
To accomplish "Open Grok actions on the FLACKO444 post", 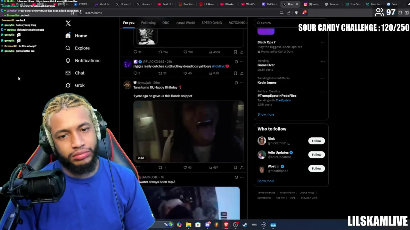I will 236,62.
